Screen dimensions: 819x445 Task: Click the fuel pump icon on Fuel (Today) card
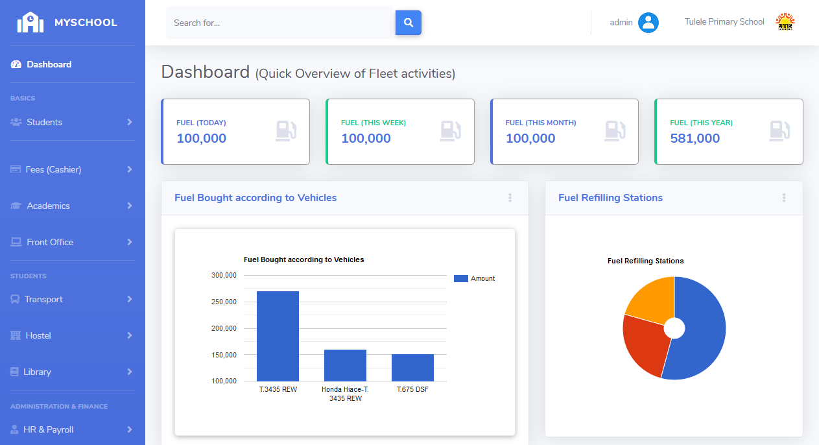(286, 131)
